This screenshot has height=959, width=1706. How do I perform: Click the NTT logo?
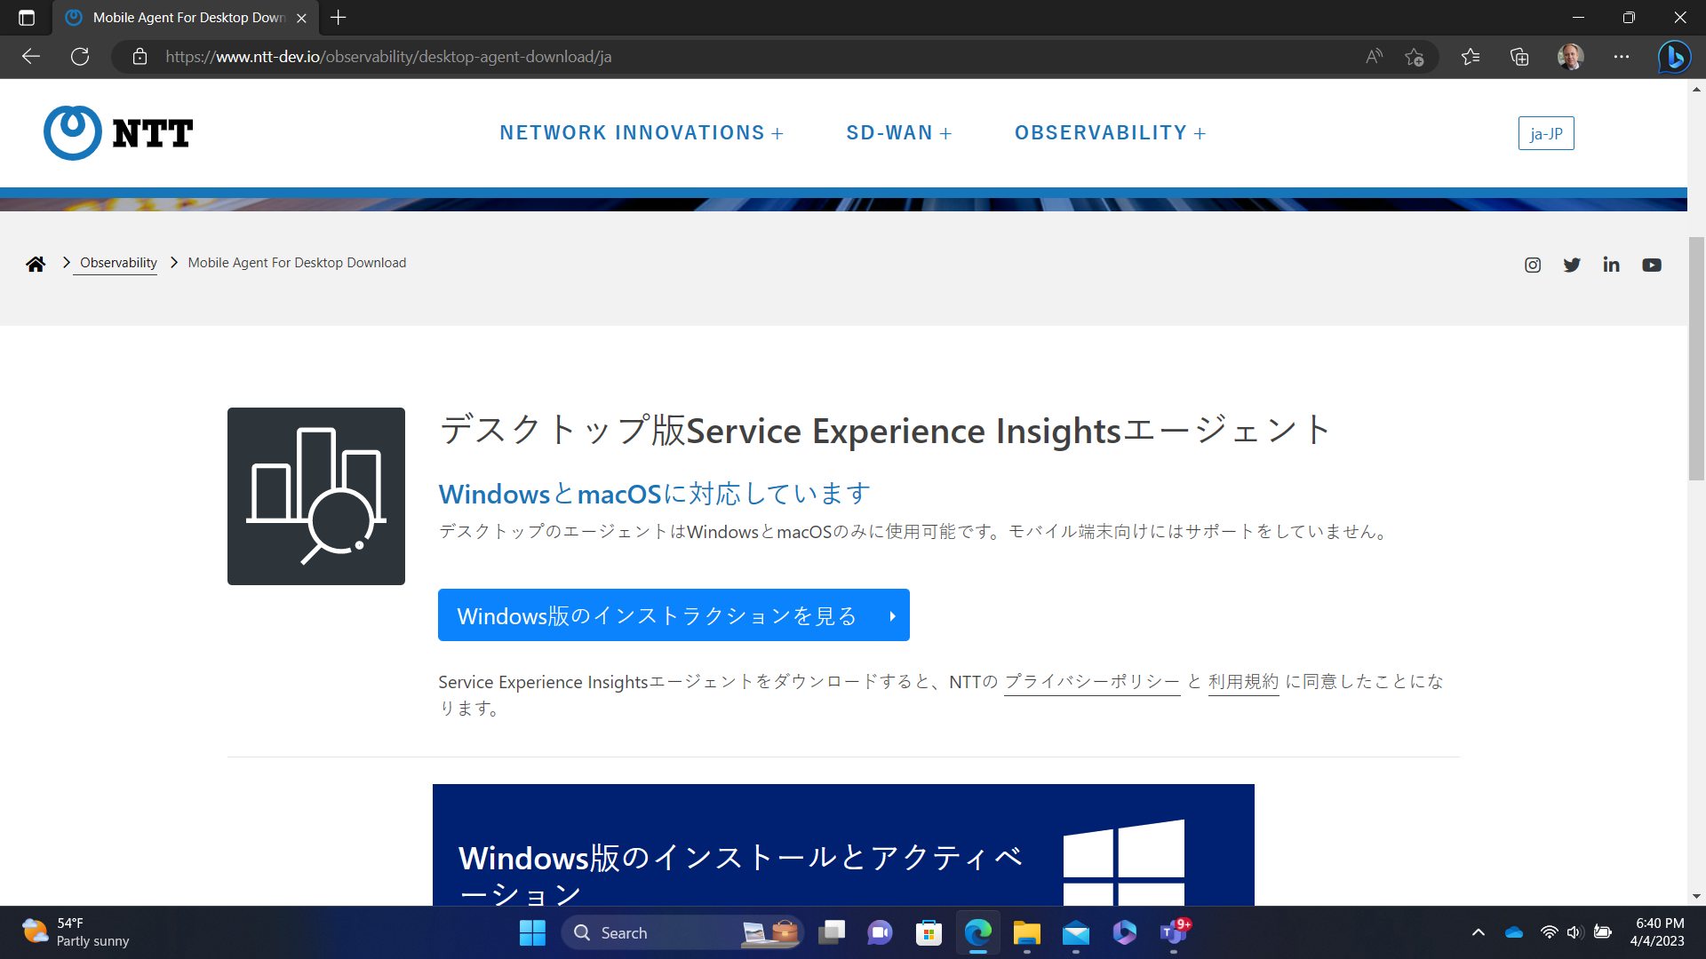click(118, 133)
